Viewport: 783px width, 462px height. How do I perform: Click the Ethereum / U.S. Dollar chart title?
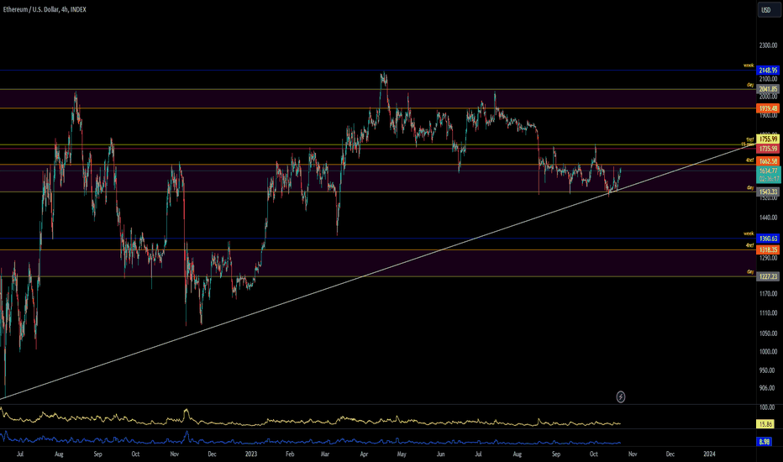pyautogui.click(x=50, y=9)
